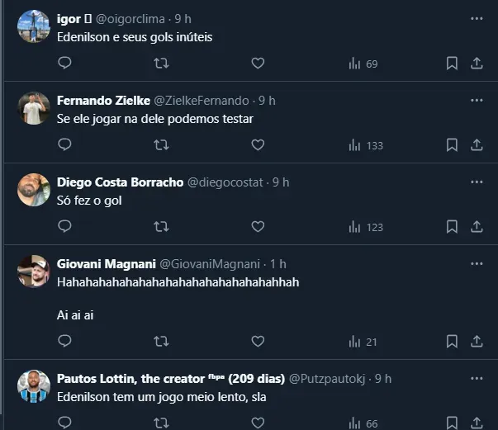Open more options on igor's tweet
Image resolution: width=498 pixels, height=430 pixels.
point(477,18)
